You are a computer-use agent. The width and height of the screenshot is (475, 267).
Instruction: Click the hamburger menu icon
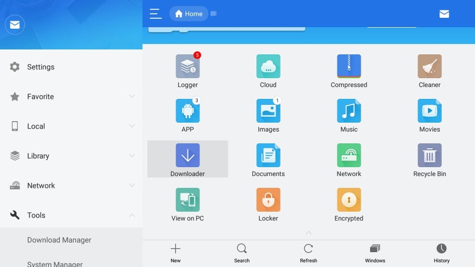coord(155,14)
